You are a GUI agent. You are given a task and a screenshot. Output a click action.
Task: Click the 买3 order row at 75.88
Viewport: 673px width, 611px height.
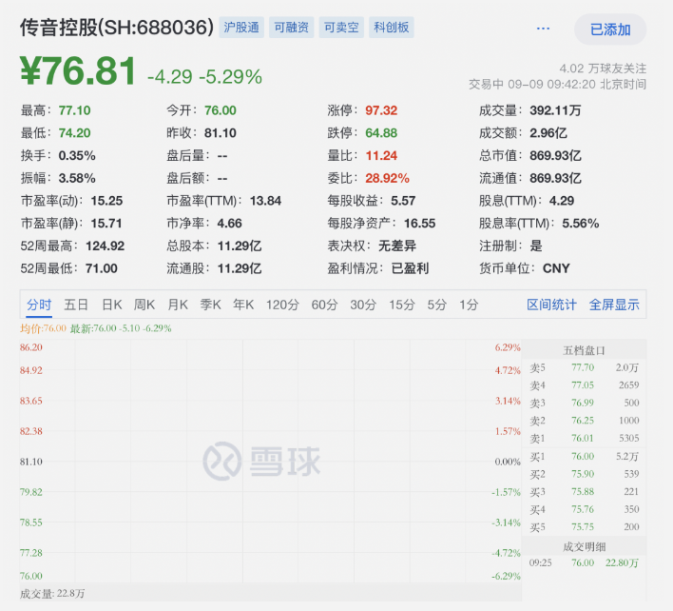point(585,491)
